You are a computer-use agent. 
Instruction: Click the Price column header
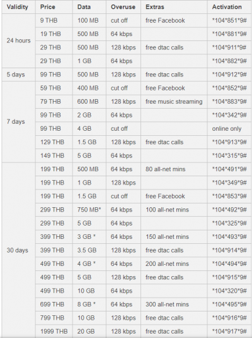tap(47, 7)
